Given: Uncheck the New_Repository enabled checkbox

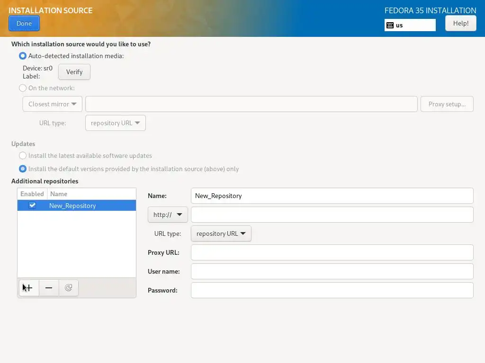Looking at the screenshot, I should click(32, 205).
